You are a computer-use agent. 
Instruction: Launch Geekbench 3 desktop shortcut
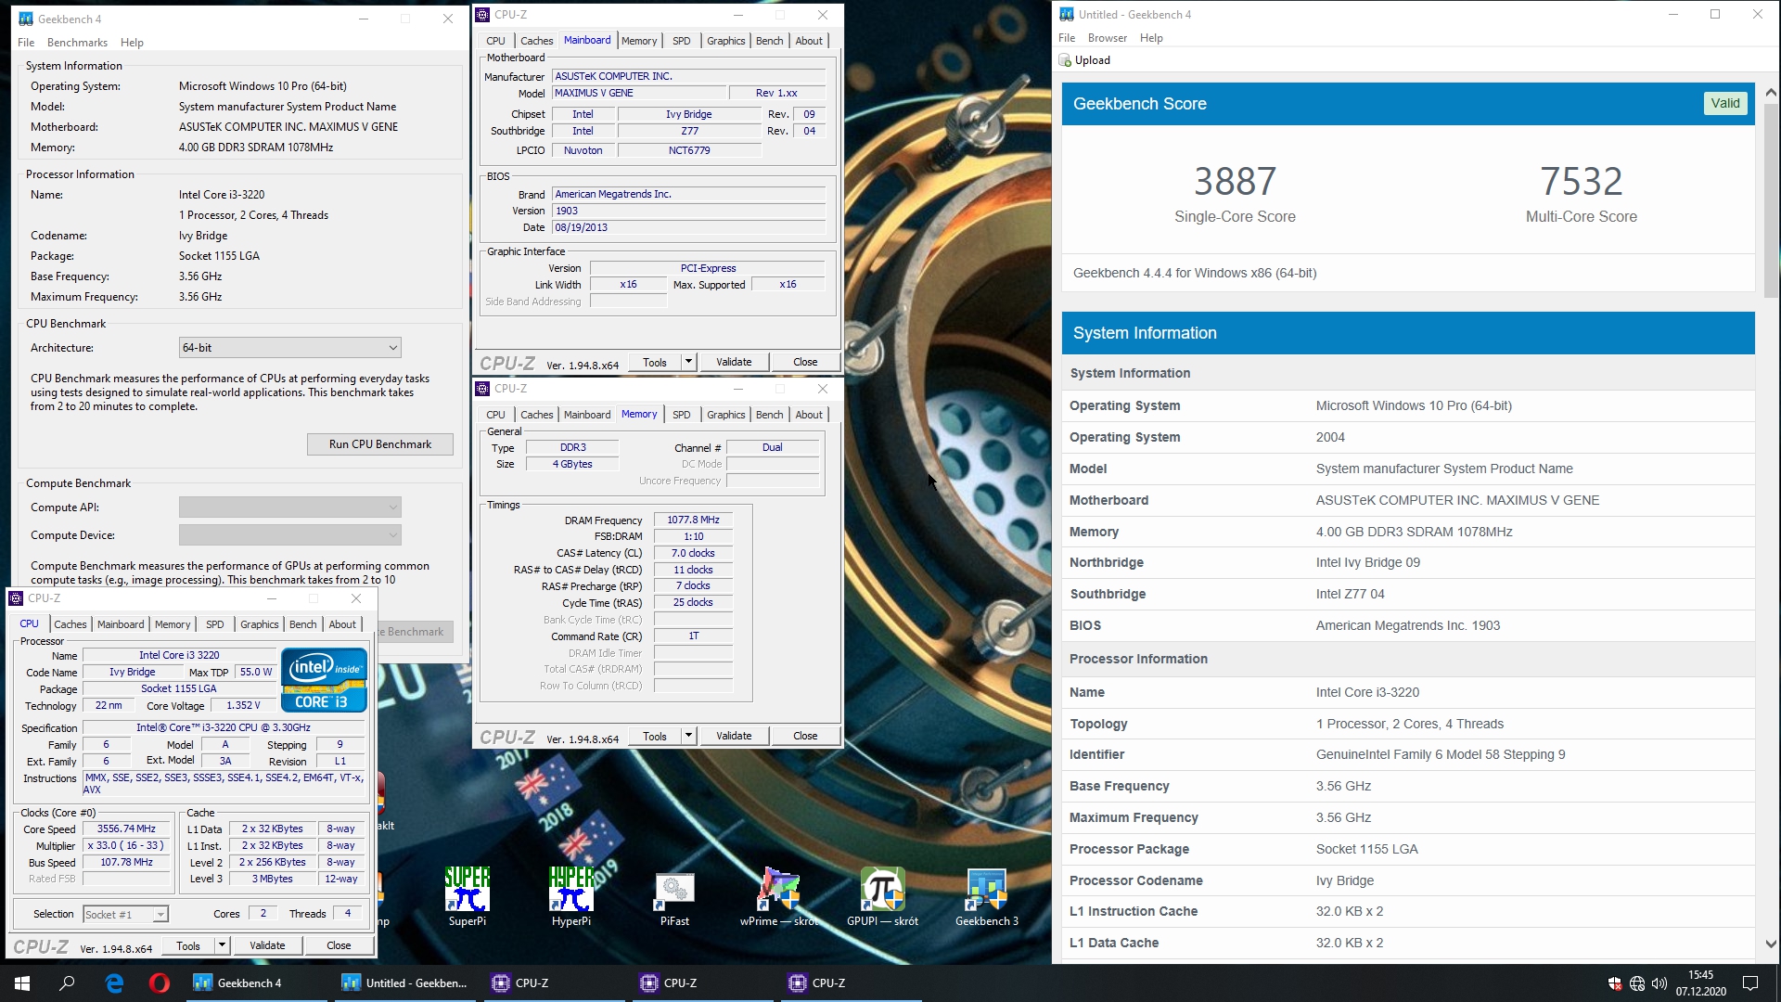coord(987,896)
